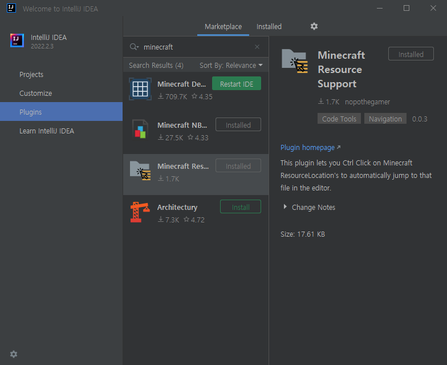Click the Architectury crane icon
447x365 pixels.
(x=140, y=212)
